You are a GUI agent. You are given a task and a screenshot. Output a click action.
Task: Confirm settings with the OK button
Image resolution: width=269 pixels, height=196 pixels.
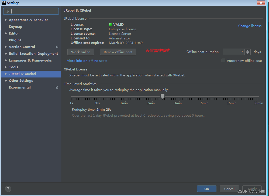206,189
